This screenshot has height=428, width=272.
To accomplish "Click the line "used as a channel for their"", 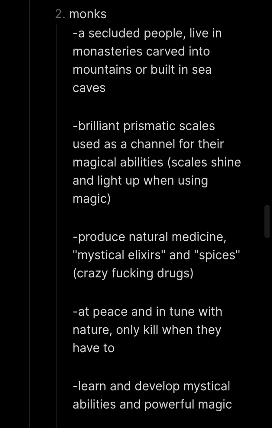I will pyautogui.click(x=148, y=144).
